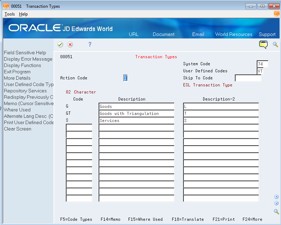Choose Clear Screen
The height and width of the screenshot is (225, 281).
tap(18, 129)
